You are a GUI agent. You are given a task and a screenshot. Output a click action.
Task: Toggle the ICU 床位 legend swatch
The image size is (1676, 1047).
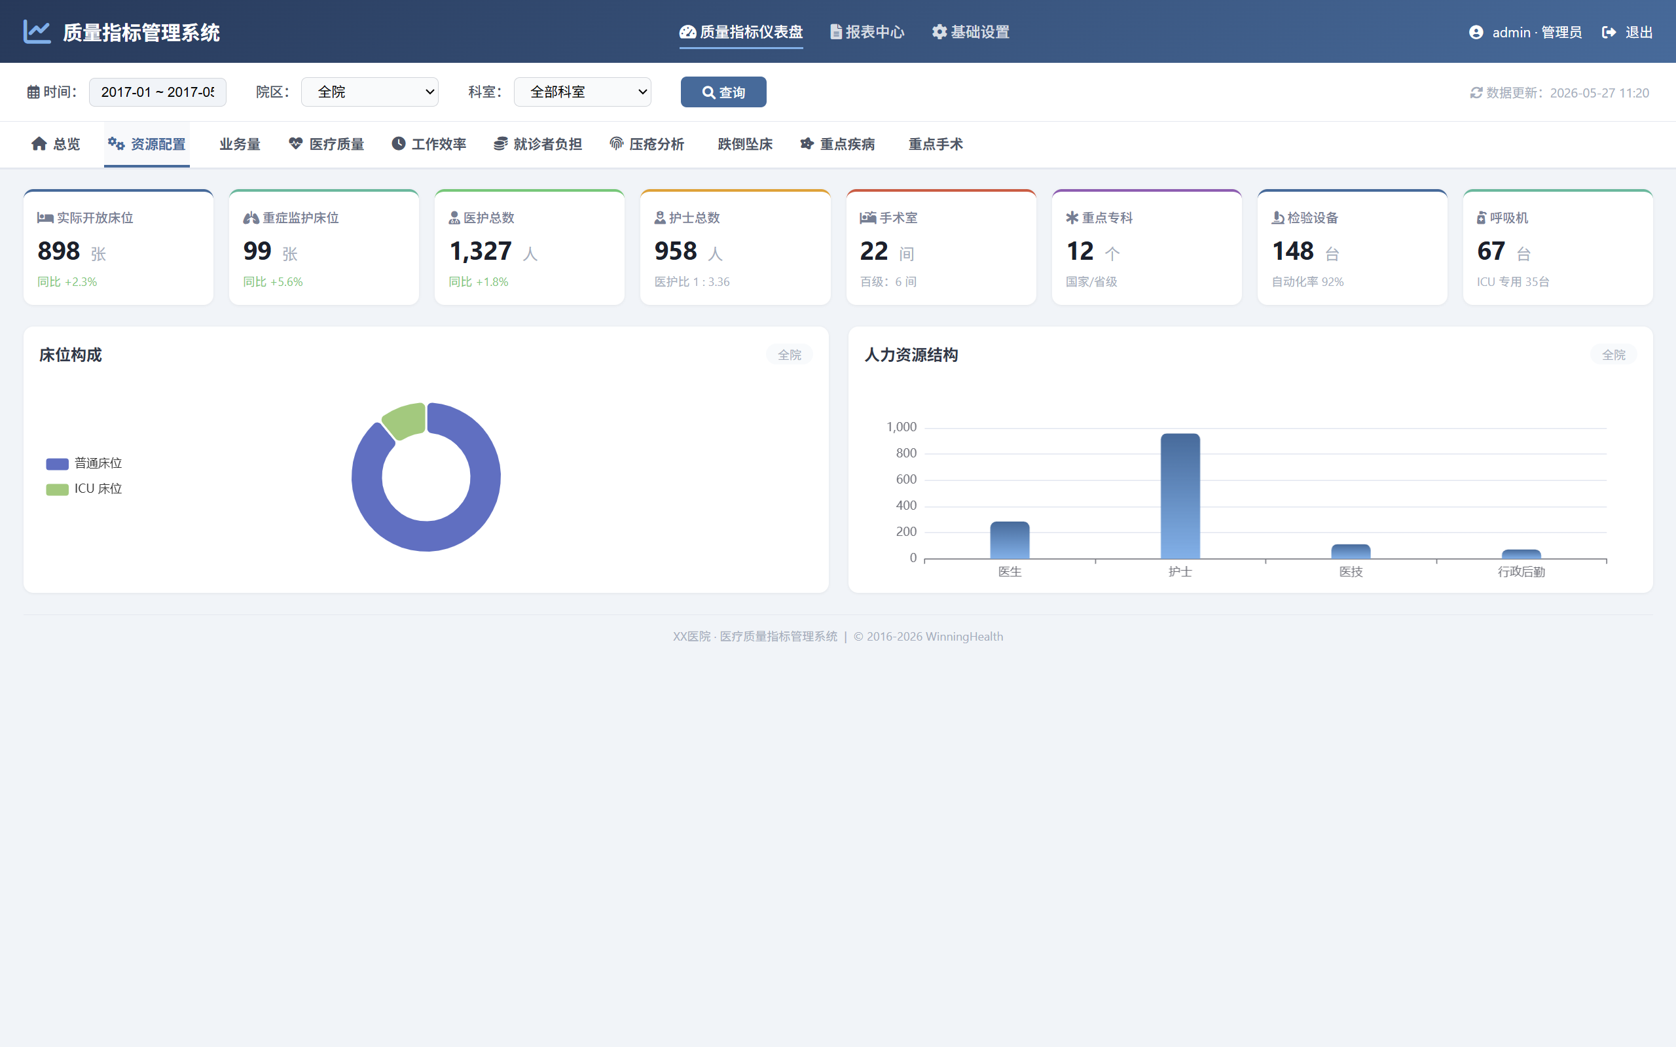tap(58, 489)
